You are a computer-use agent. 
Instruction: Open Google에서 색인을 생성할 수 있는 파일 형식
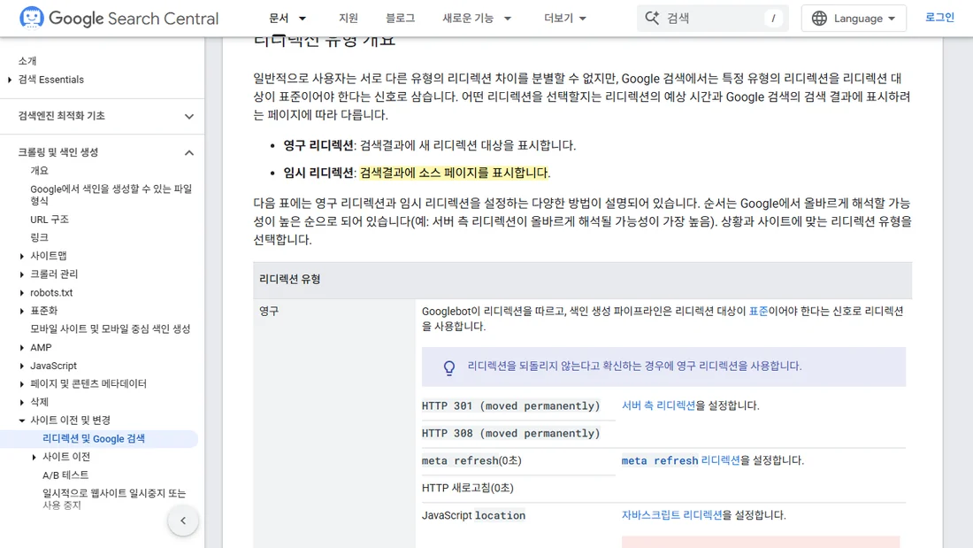pos(111,195)
